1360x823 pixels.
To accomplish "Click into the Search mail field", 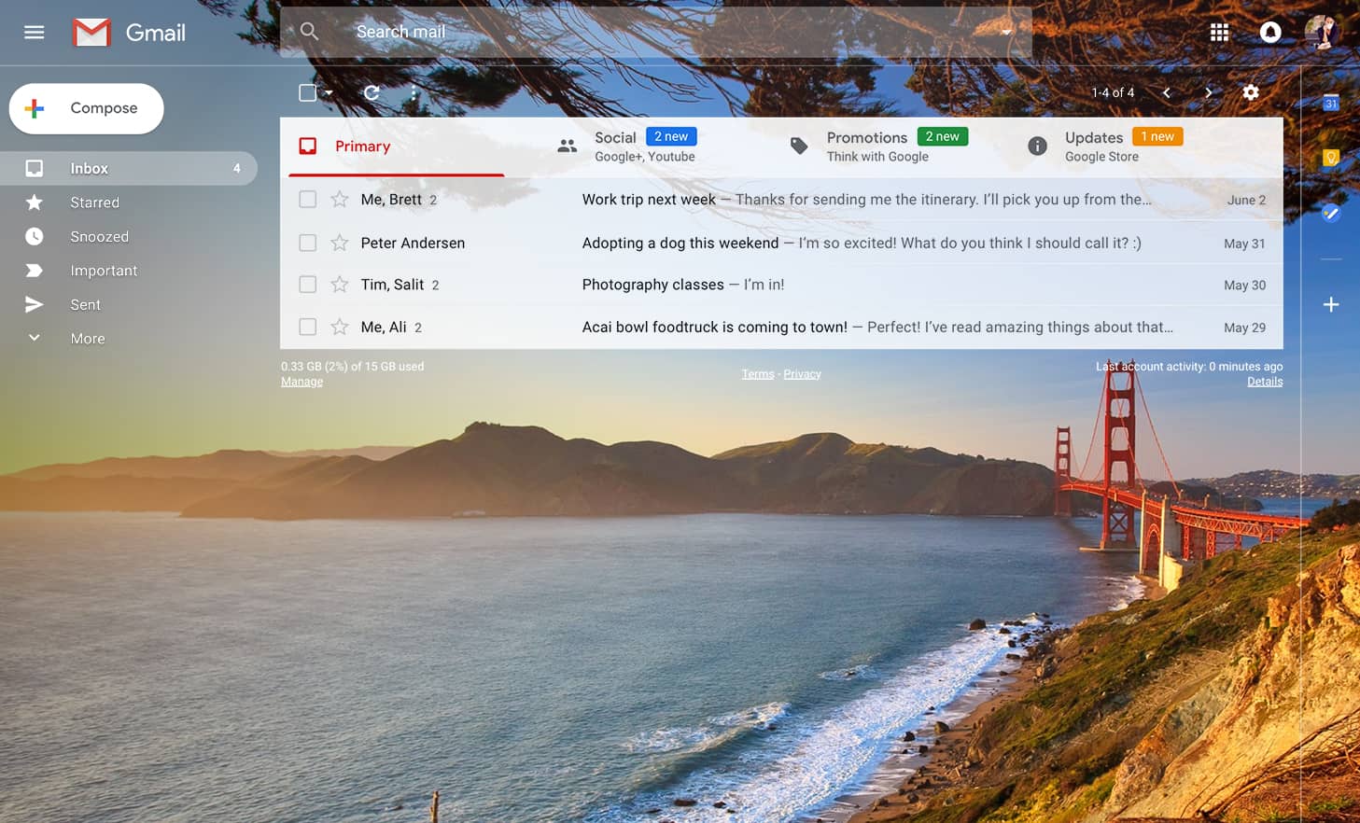I will point(653,33).
